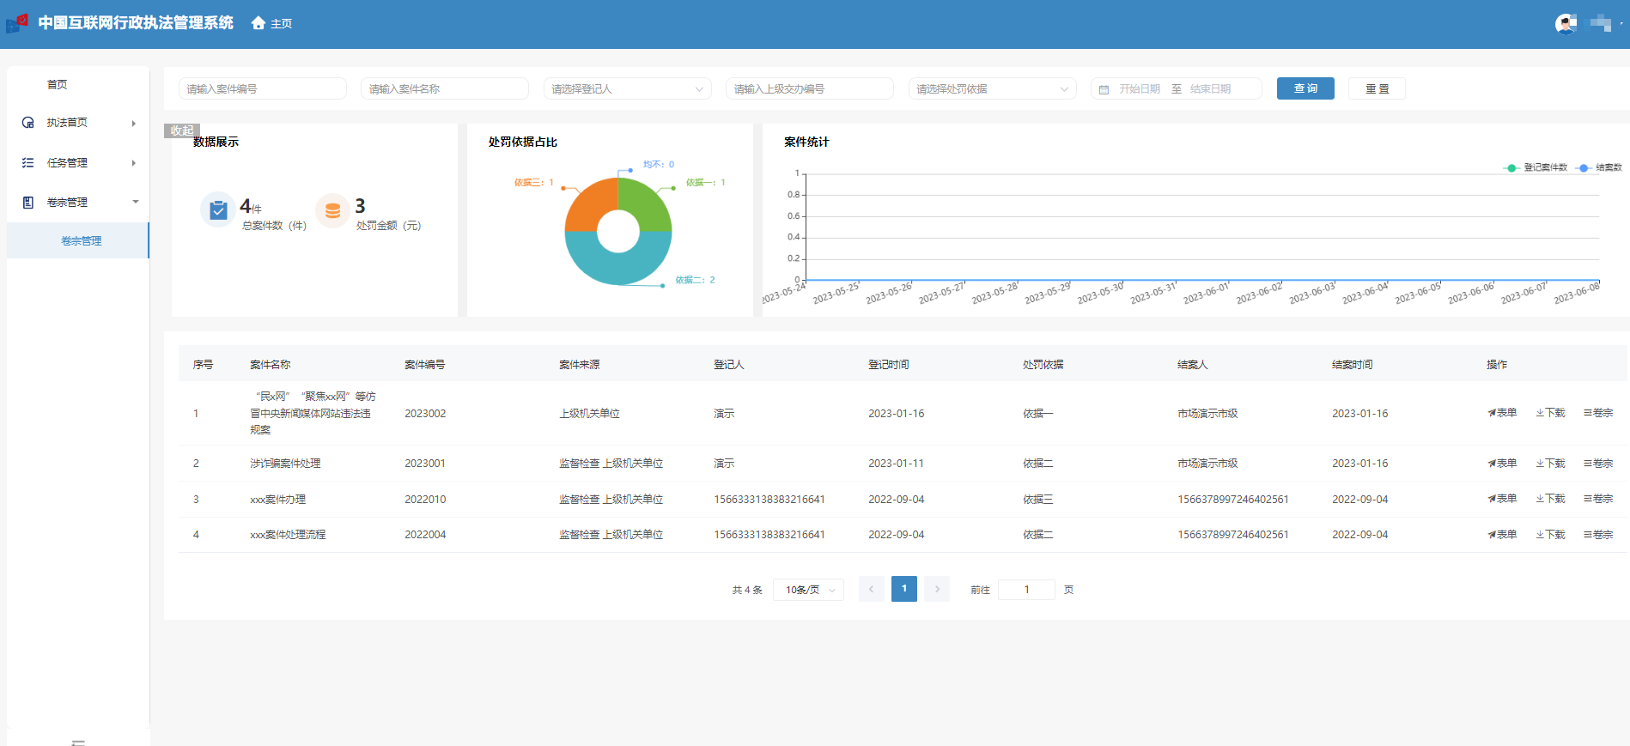The height and width of the screenshot is (746, 1630).
Task: Click the 案件编号 column header
Action: (x=424, y=365)
